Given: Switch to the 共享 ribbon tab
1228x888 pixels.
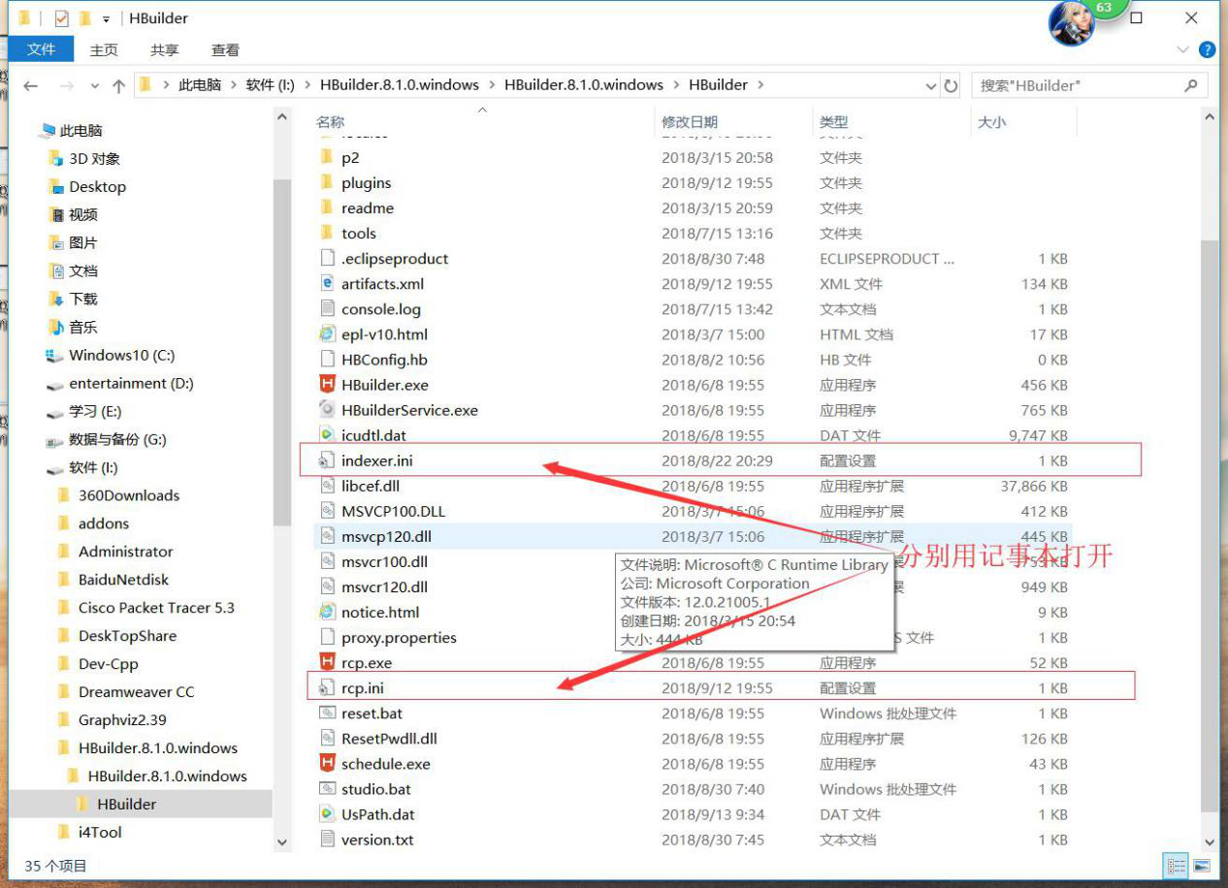Looking at the screenshot, I should click(x=165, y=49).
